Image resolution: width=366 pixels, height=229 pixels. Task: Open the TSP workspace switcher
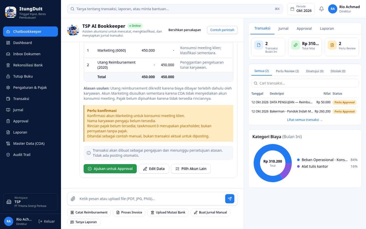tap(30, 202)
